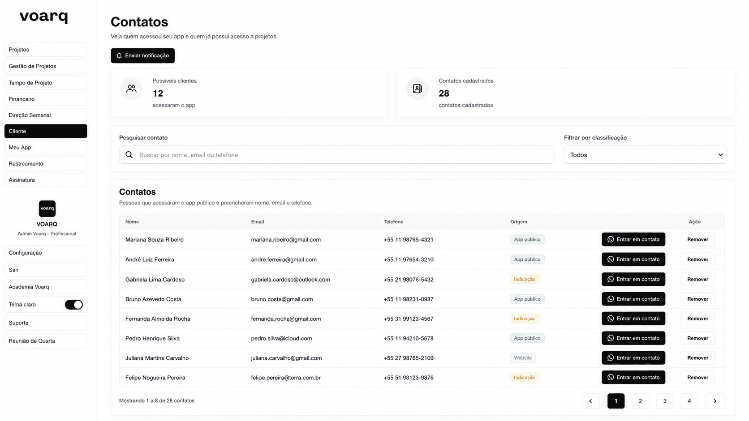Contact Mariana Souza Ribeiro via Entrar em contato
The width and height of the screenshot is (749, 421).
pyautogui.click(x=633, y=239)
